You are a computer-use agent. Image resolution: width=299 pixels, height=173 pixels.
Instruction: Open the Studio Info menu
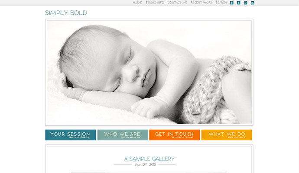pyautogui.click(x=155, y=3)
